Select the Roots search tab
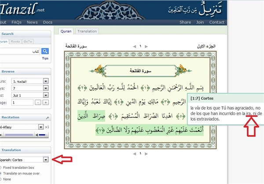264x184 pixels. (x=15, y=41)
